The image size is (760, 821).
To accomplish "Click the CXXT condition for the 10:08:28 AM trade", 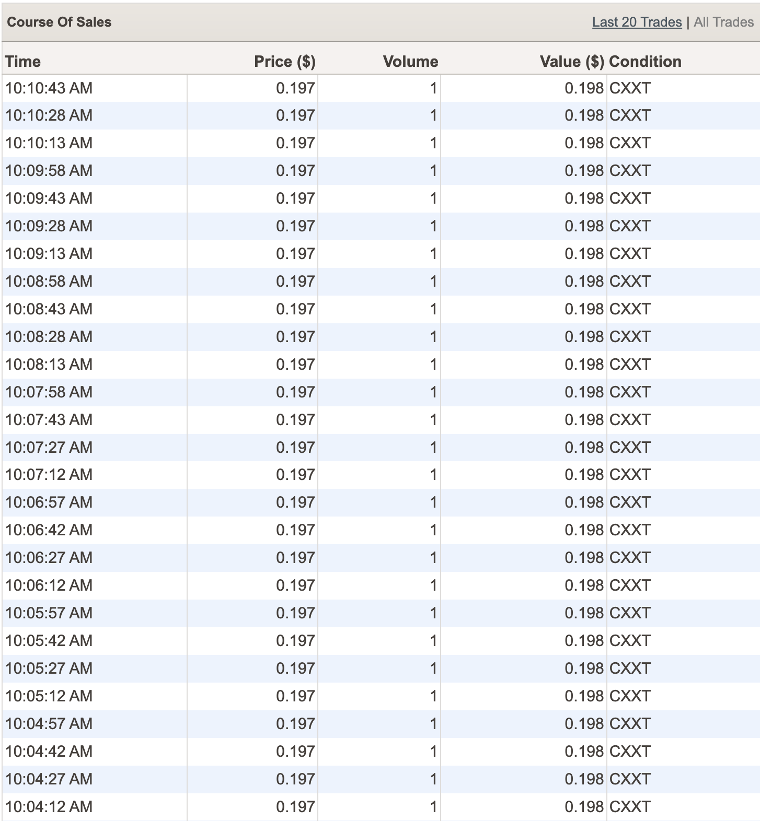I will [630, 337].
